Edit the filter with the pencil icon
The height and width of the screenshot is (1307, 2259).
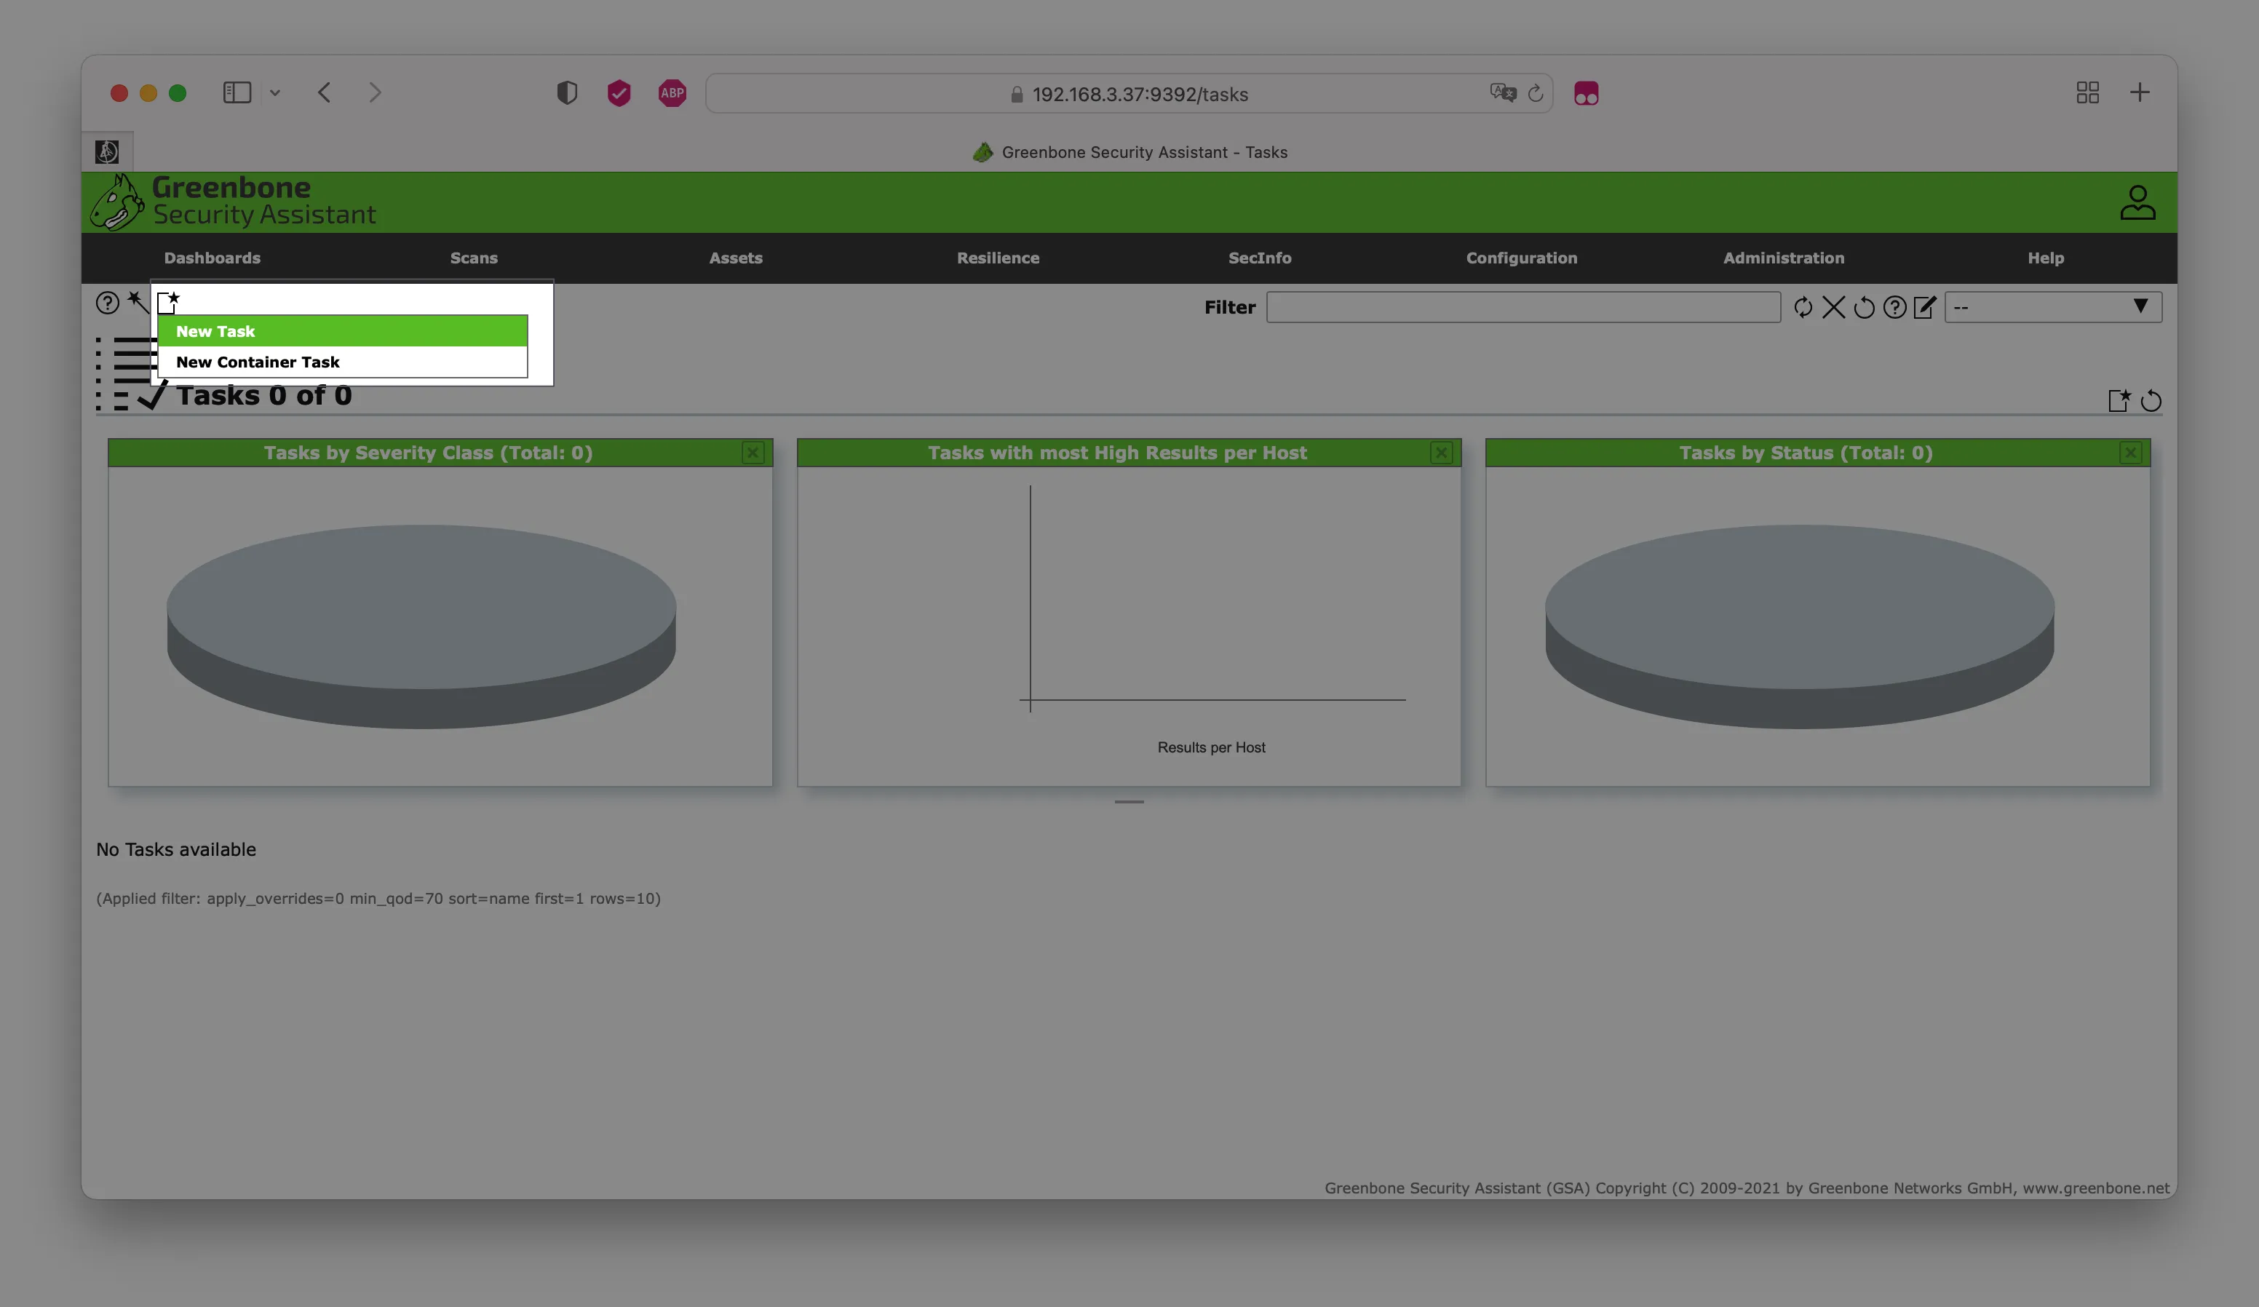point(1925,308)
